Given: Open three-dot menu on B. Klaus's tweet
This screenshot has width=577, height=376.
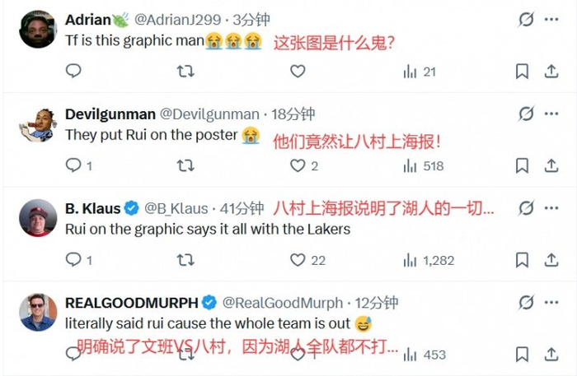Looking at the screenshot, I should pyautogui.click(x=551, y=208).
